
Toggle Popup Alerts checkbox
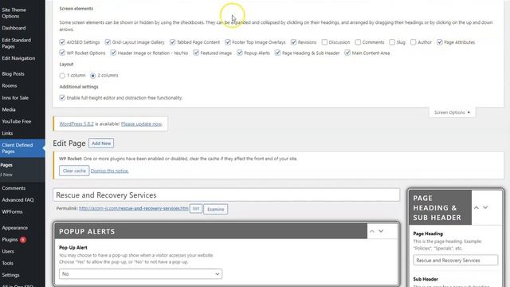(239, 53)
